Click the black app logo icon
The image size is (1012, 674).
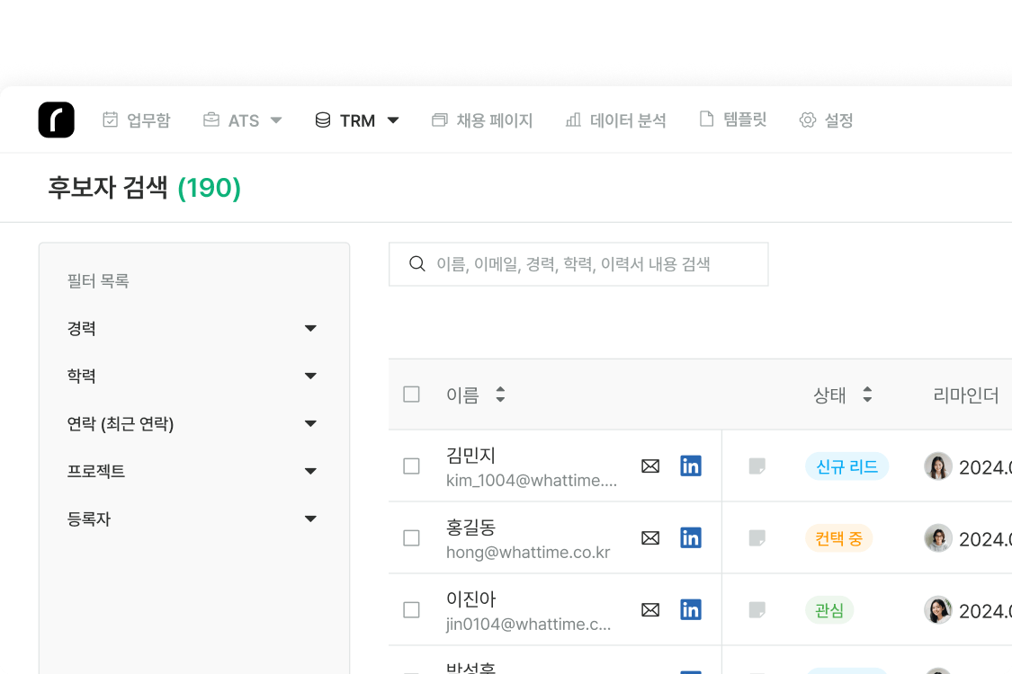click(56, 120)
